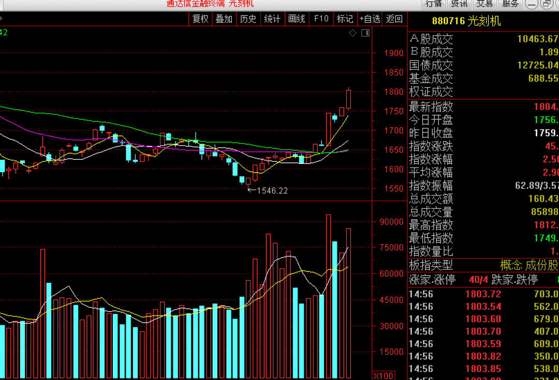Open the 历史 historical data view
Image resolution: width=559 pixels, height=380 pixels.
click(248, 18)
